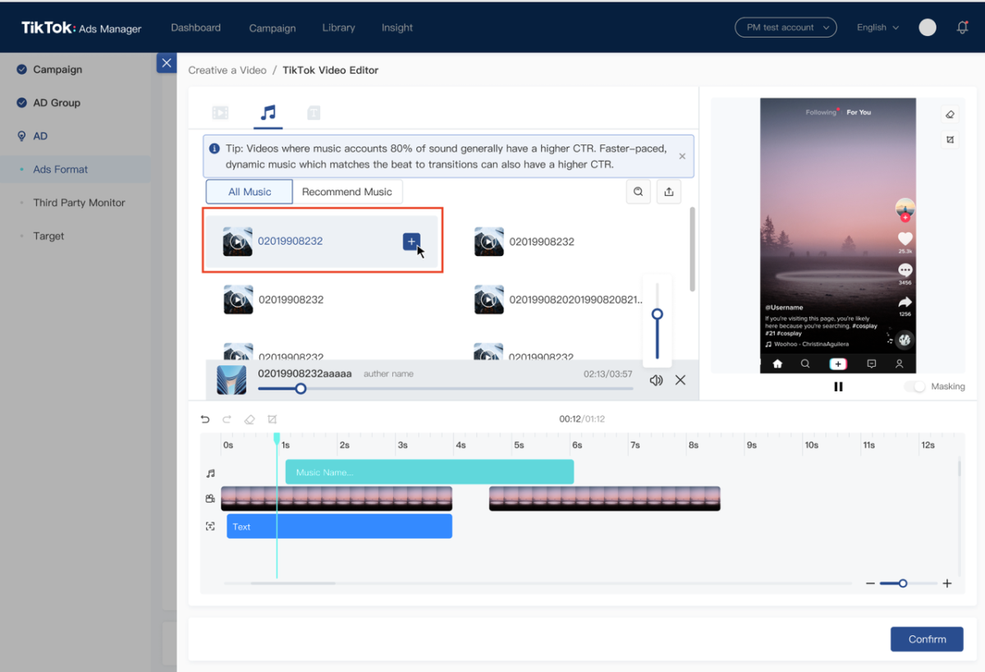Dismiss the music tip banner
This screenshot has width=985, height=672.
(x=682, y=156)
